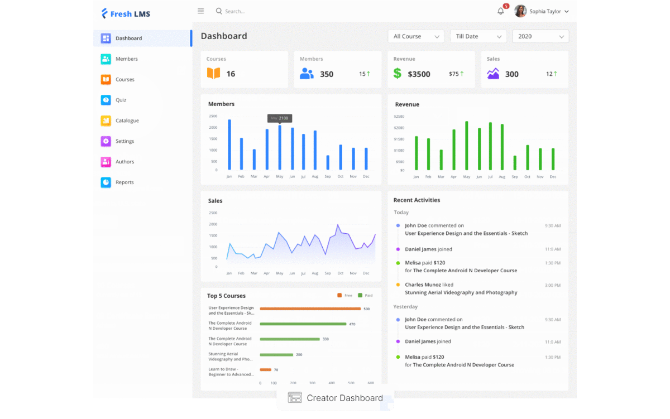Click the notification bell icon
The image size is (670, 419).
501,11
